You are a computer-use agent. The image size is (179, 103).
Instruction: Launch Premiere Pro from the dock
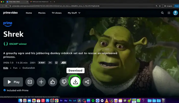[61, 101]
